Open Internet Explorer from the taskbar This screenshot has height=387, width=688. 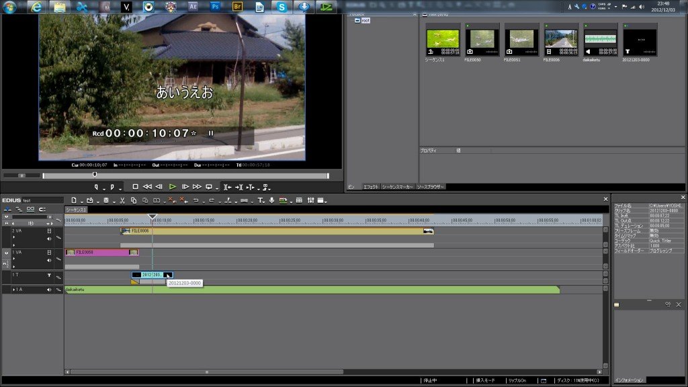[x=37, y=7]
